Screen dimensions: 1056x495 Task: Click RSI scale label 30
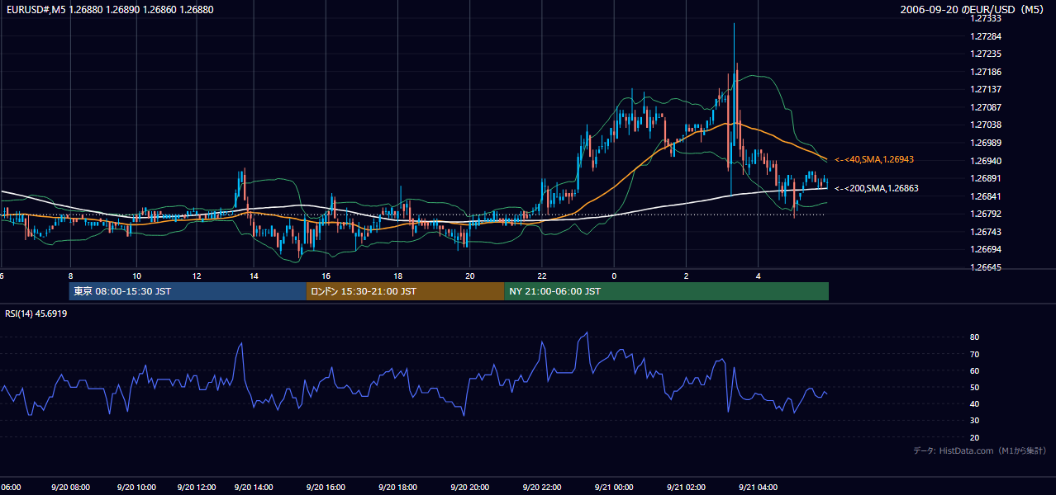coord(974,421)
